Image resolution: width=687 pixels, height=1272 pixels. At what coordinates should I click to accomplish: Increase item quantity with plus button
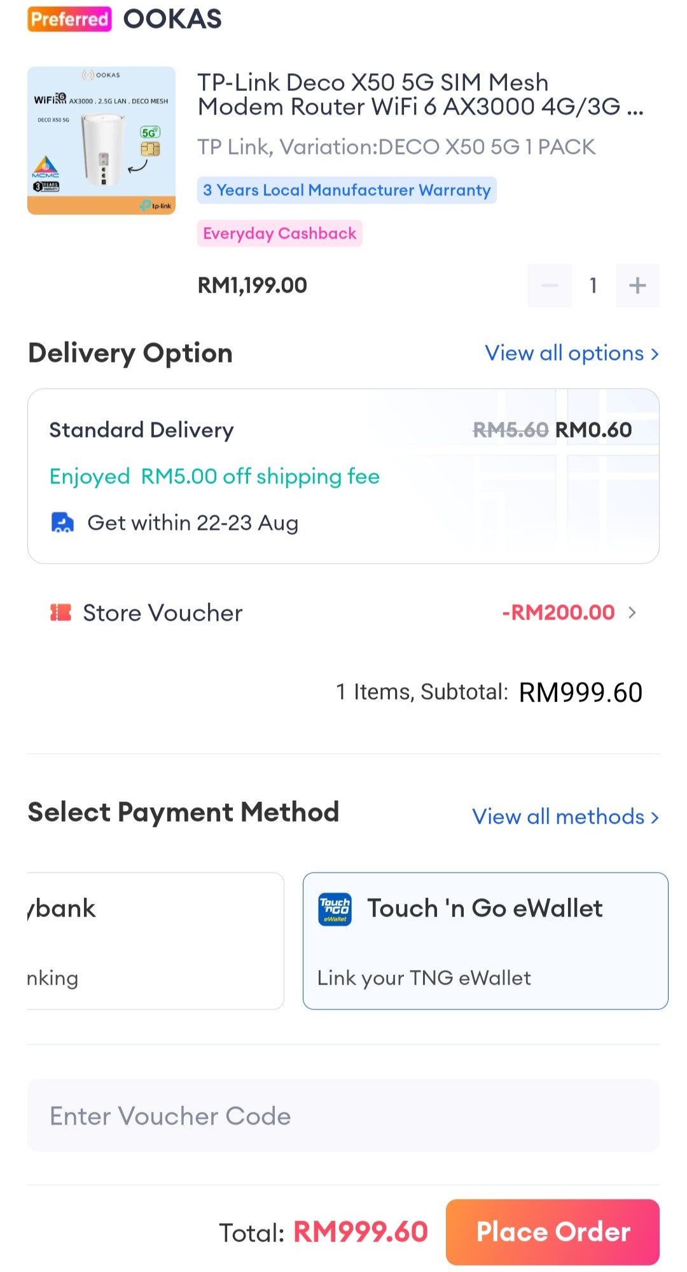pos(637,286)
